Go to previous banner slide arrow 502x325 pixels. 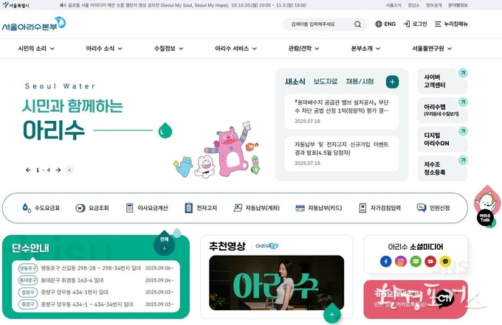[x=28, y=170]
